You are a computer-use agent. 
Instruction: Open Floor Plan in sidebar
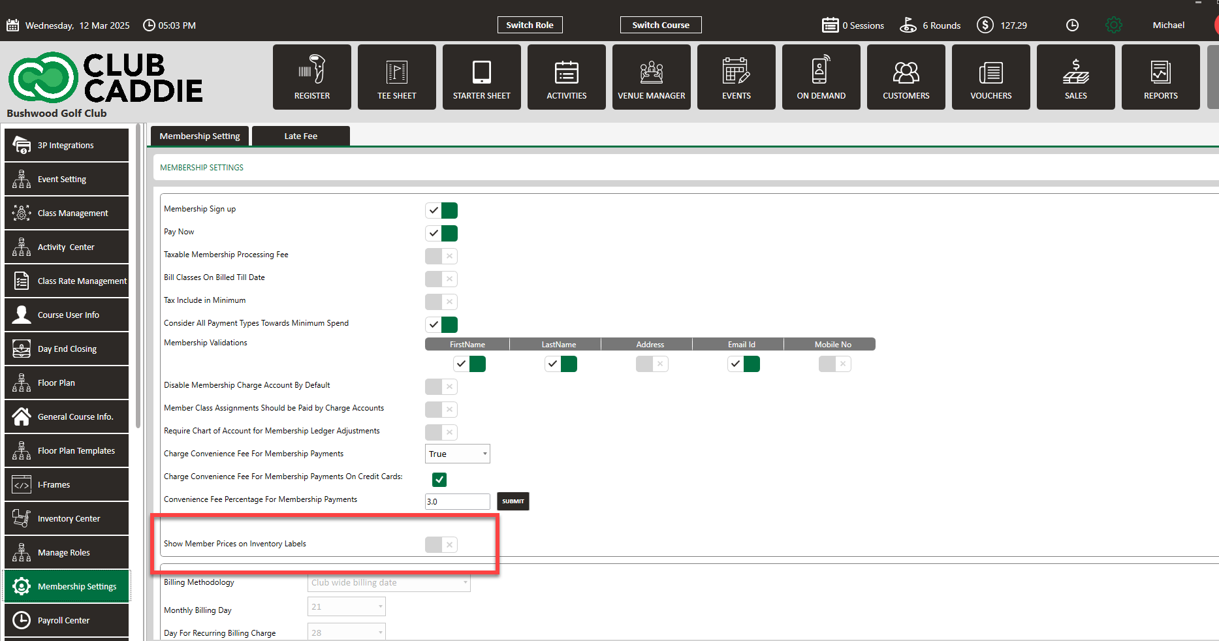[67, 383]
